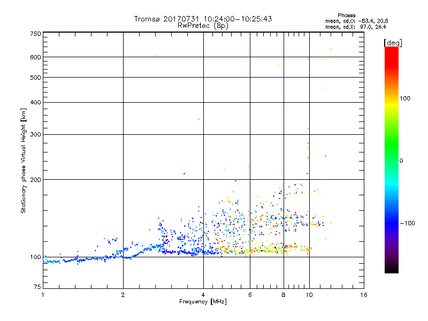Click the y-axis '200' tick label
The width and height of the screenshot is (428, 321).
(x=36, y=180)
